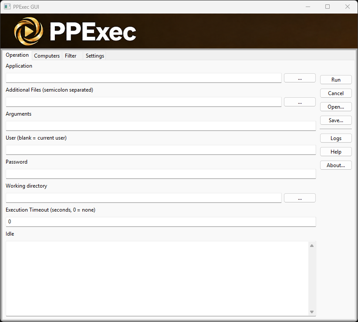This screenshot has width=358, height=322.
Task: Close the PPExec GUI window
Action: [x=348, y=7]
